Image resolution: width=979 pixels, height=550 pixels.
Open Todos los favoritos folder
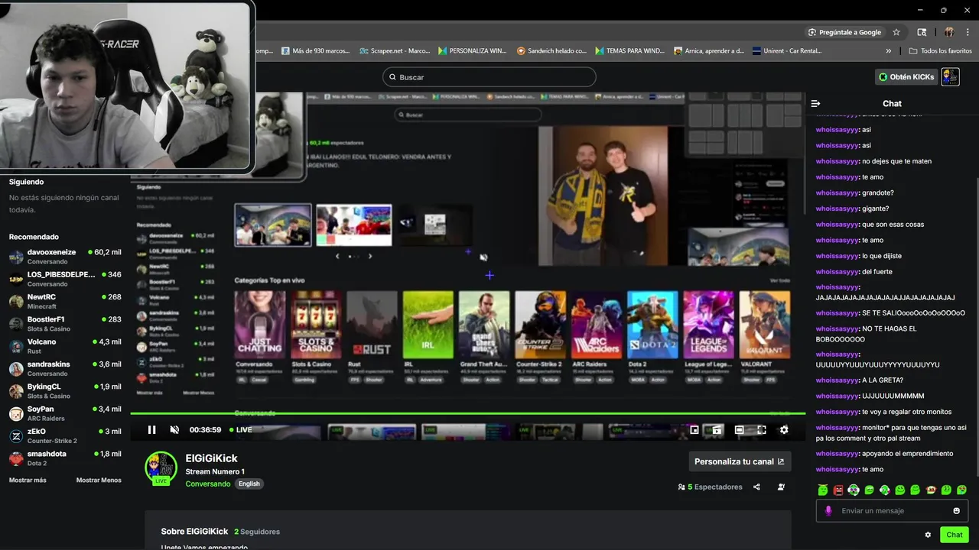coord(940,51)
